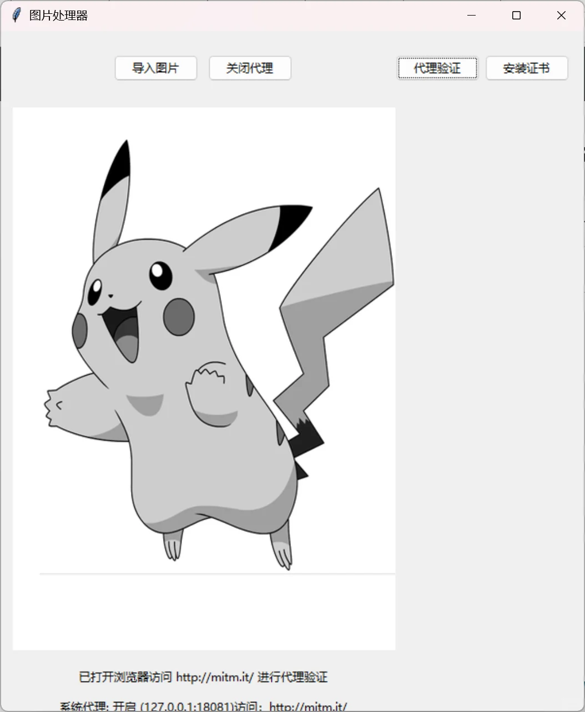Open 代理验证 proxy verification

point(437,68)
